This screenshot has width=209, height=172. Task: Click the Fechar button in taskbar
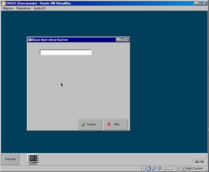pyautogui.click(x=11, y=159)
